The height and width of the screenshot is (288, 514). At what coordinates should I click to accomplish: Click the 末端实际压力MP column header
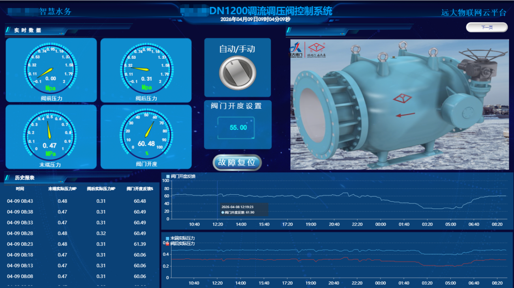click(x=62, y=189)
